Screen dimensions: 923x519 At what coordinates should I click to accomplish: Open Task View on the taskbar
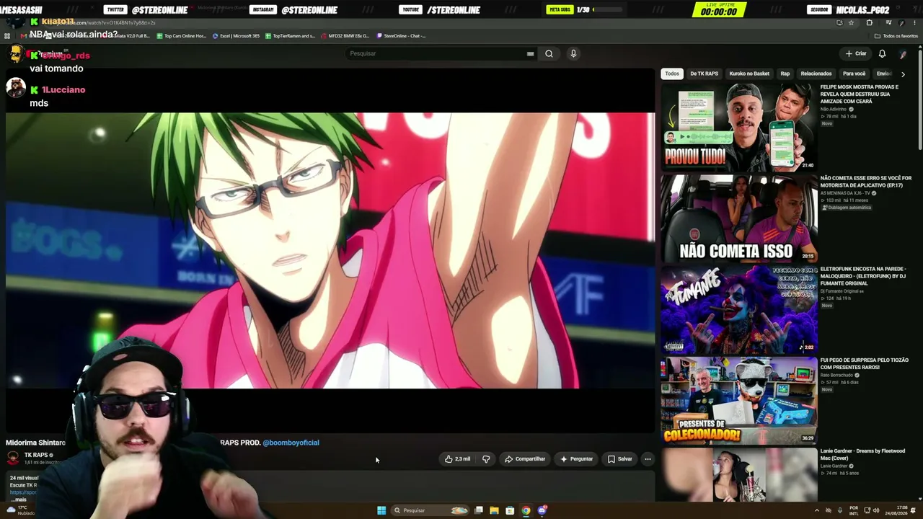point(478,510)
